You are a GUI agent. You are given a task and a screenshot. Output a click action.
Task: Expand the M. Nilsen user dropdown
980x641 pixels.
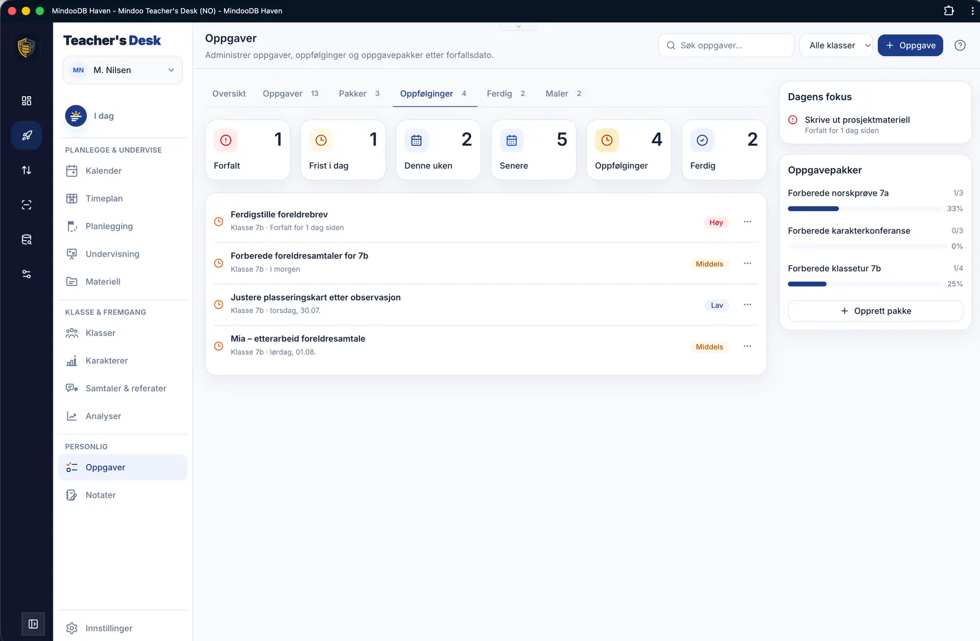[123, 70]
